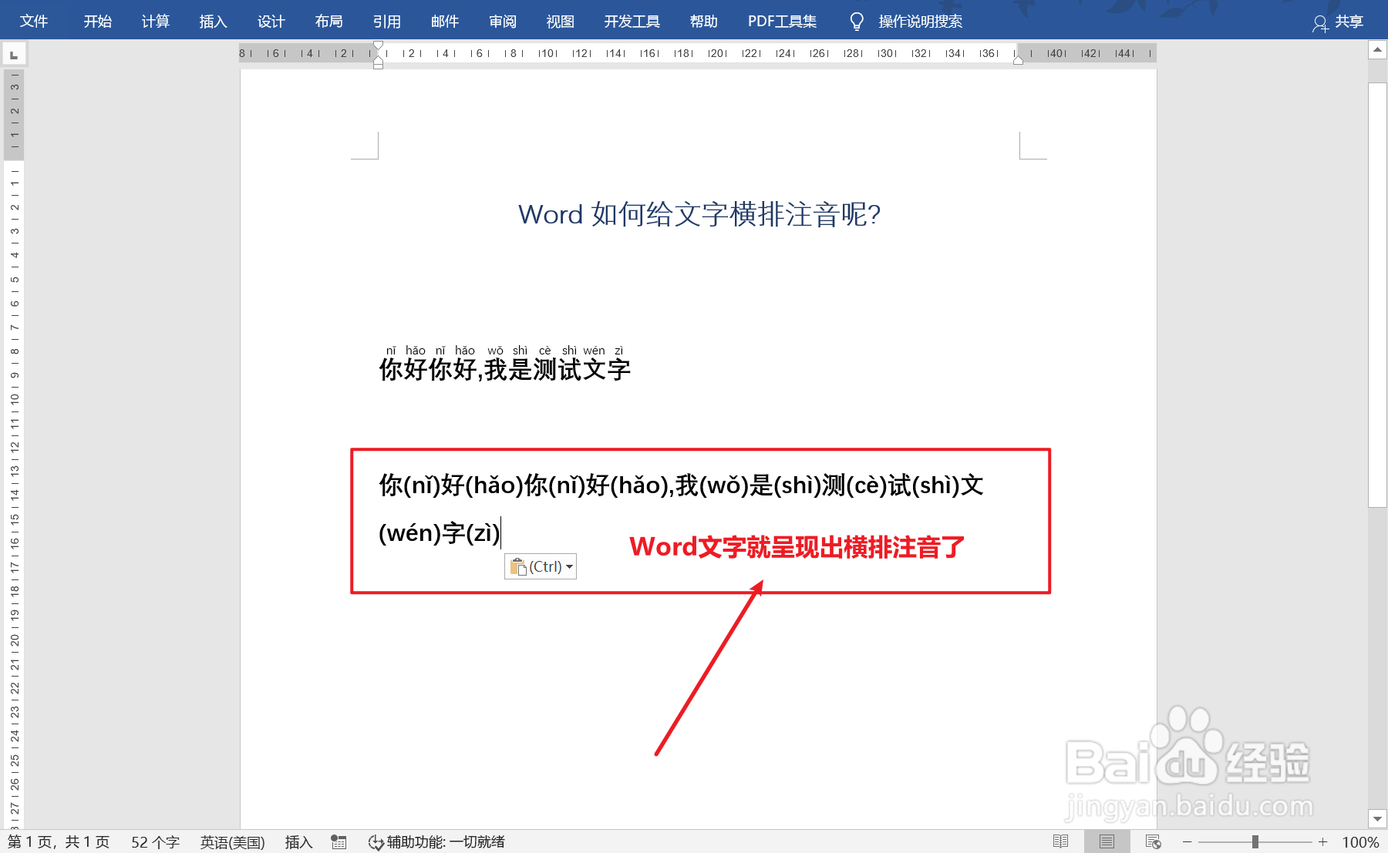Open the 文件 menu tab
The image size is (1388, 853).
click(34, 22)
